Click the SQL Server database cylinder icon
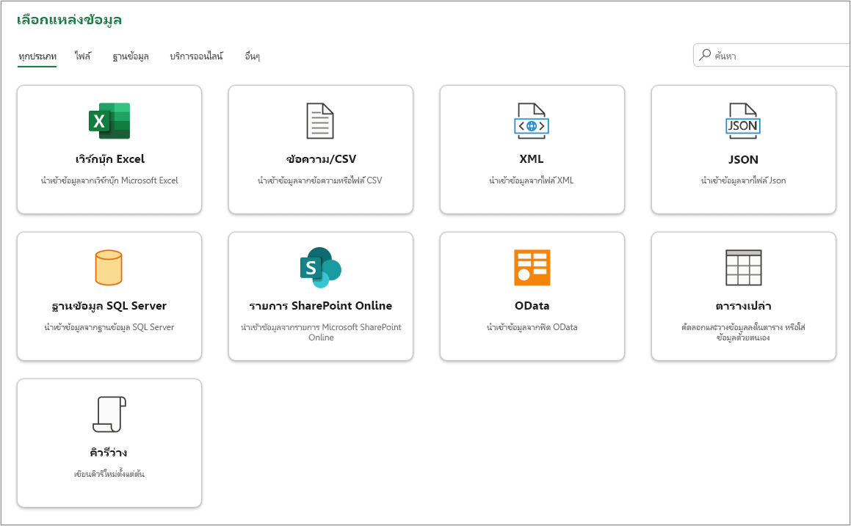851x526 pixels. tap(109, 267)
